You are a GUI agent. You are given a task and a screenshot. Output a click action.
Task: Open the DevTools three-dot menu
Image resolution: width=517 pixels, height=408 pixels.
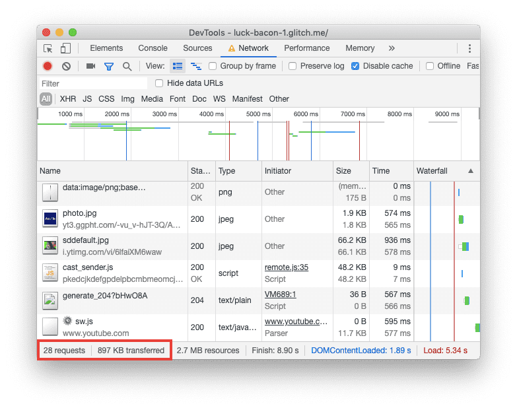pyautogui.click(x=469, y=48)
